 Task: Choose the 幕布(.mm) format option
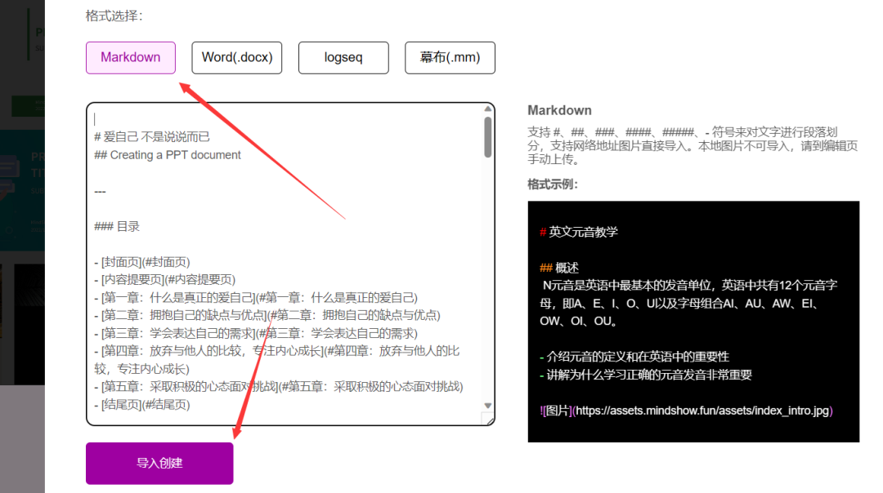click(449, 57)
